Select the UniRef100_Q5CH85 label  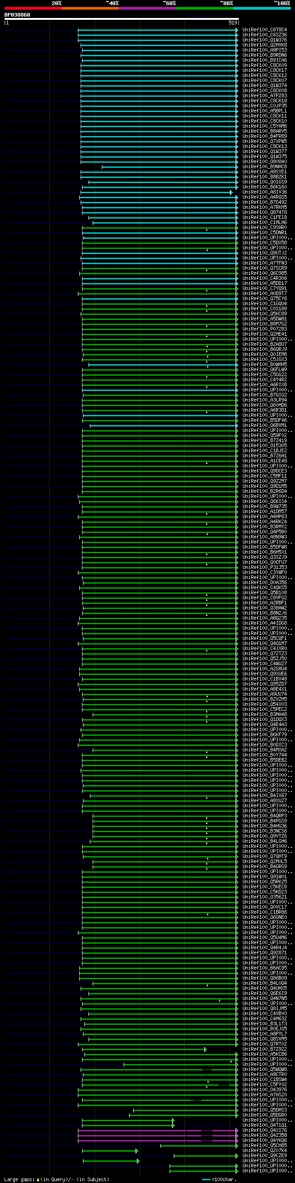pos(265,1146)
